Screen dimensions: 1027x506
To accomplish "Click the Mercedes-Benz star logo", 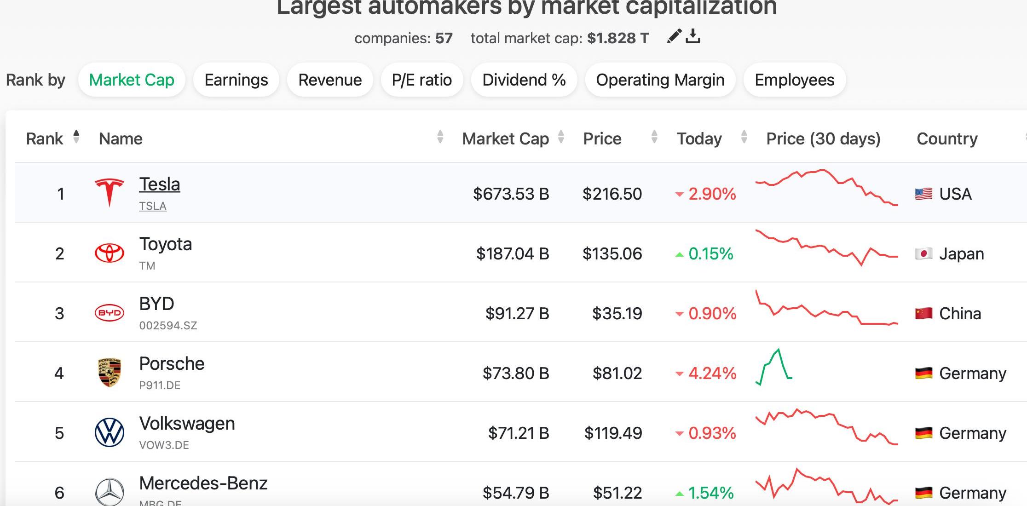I will [x=110, y=492].
